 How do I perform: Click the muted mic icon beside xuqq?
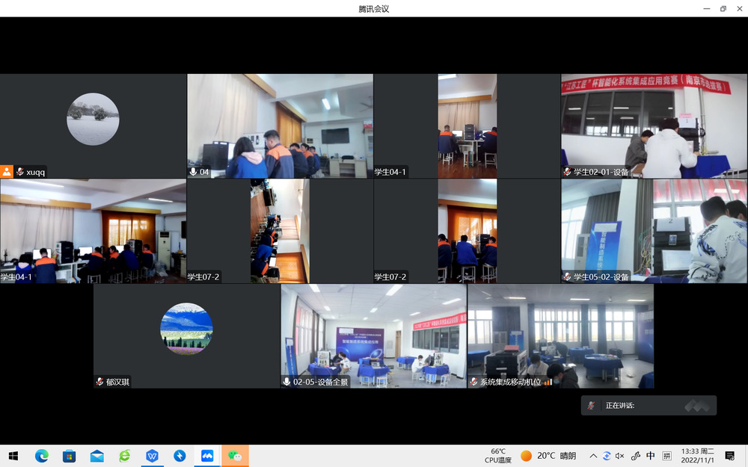19,172
